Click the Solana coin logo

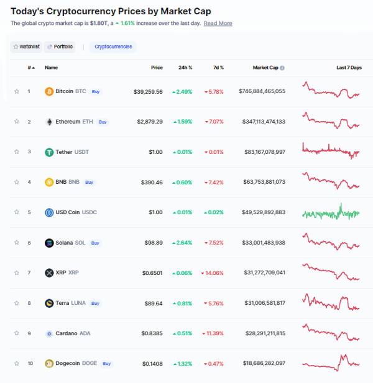point(49,243)
